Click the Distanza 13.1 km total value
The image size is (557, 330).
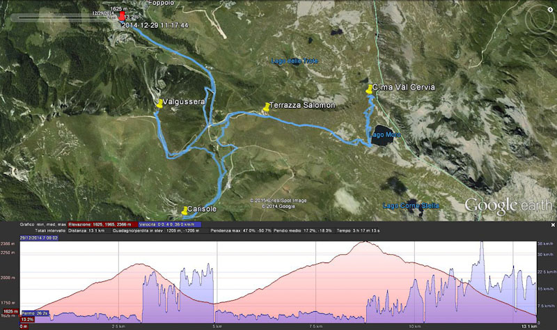(86, 230)
